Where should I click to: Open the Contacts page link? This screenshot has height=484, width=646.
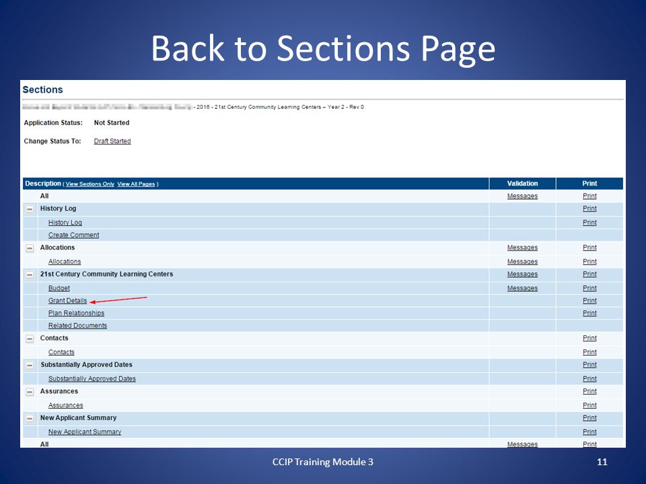61,352
